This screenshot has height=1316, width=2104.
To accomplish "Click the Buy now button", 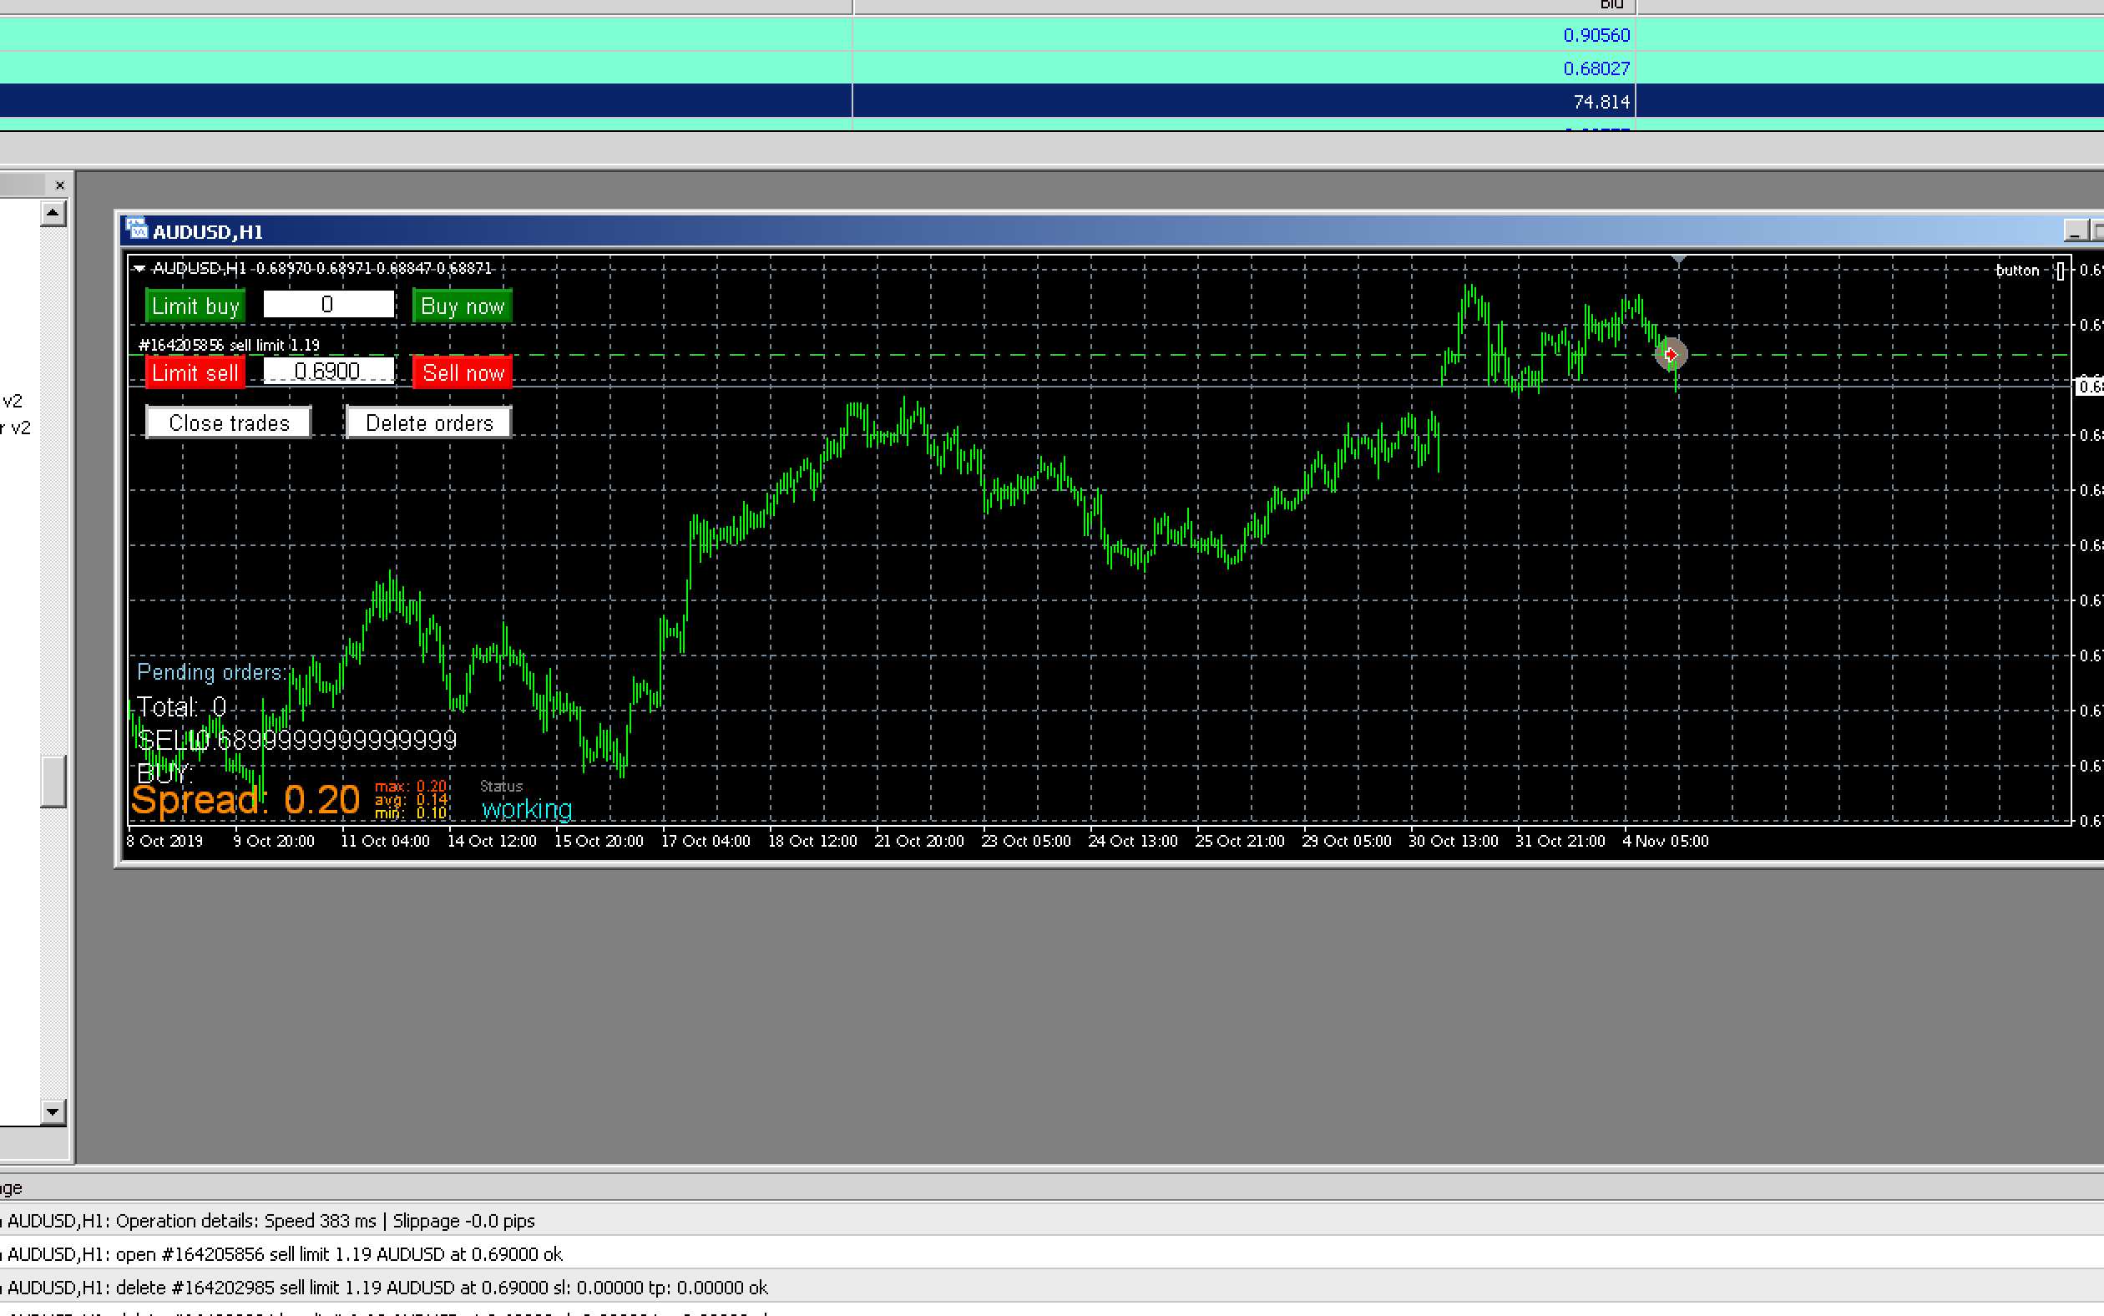I will [462, 306].
